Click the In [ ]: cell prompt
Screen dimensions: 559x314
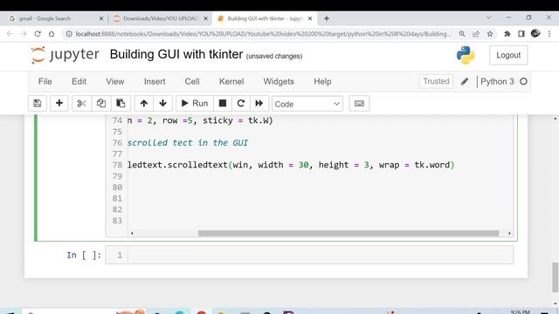tap(84, 256)
